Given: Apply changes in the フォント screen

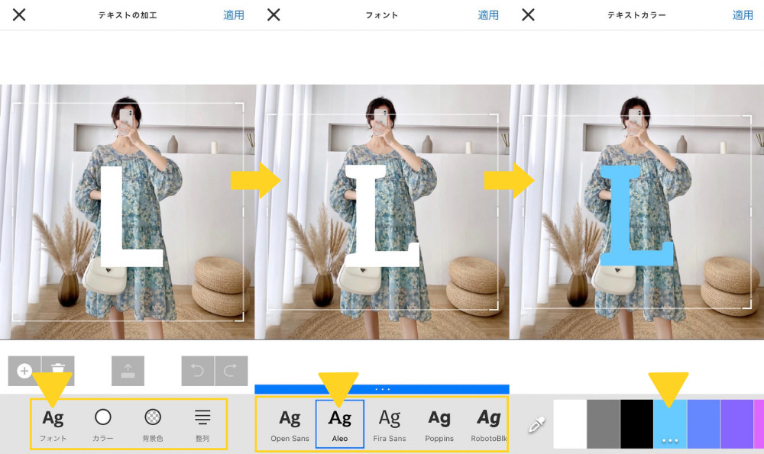Looking at the screenshot, I should 488,15.
